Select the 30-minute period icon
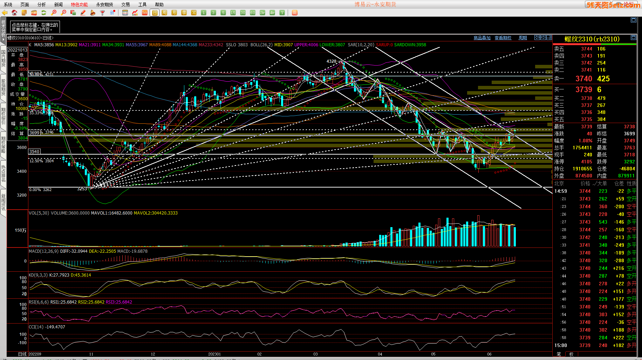642x360 pixels. pos(243,13)
